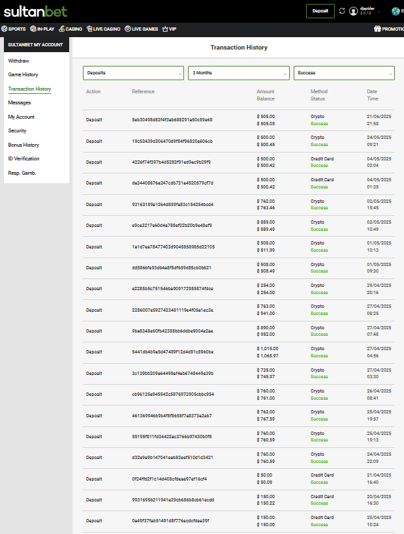The height and width of the screenshot is (534, 404).
Task: Click reference d32e9a9b147041eab83eef510d1d3421
Action: click(x=172, y=457)
